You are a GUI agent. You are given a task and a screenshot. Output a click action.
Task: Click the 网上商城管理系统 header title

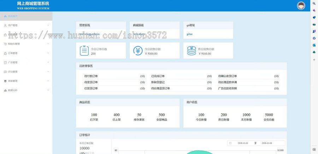pos(33,4)
